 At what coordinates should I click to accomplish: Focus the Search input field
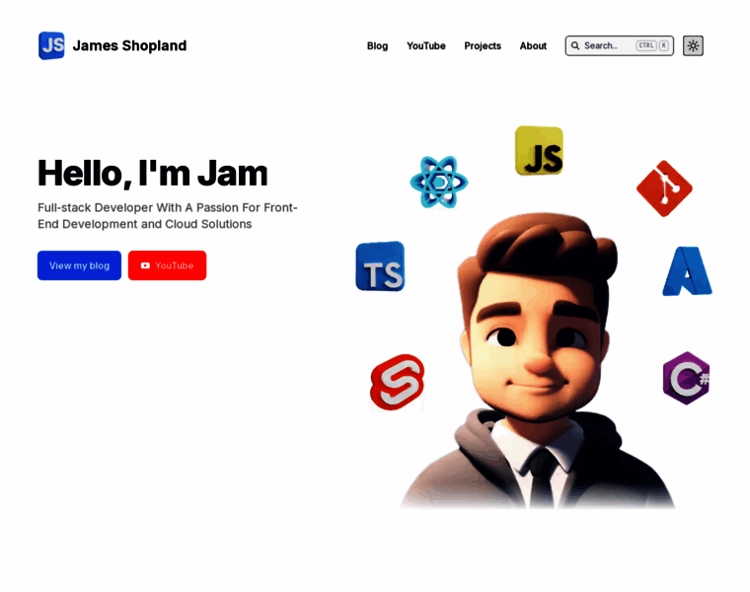[619, 46]
